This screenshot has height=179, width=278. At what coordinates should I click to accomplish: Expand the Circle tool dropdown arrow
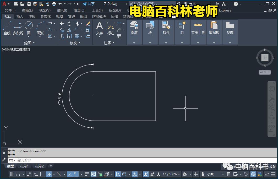pyautogui.click(x=29, y=37)
